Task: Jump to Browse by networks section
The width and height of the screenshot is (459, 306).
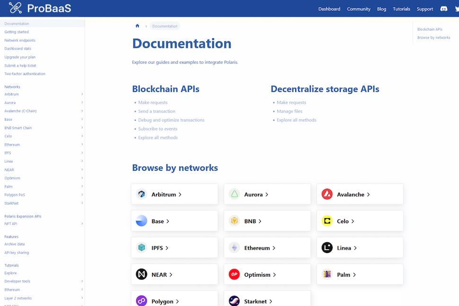Action: click(x=433, y=37)
